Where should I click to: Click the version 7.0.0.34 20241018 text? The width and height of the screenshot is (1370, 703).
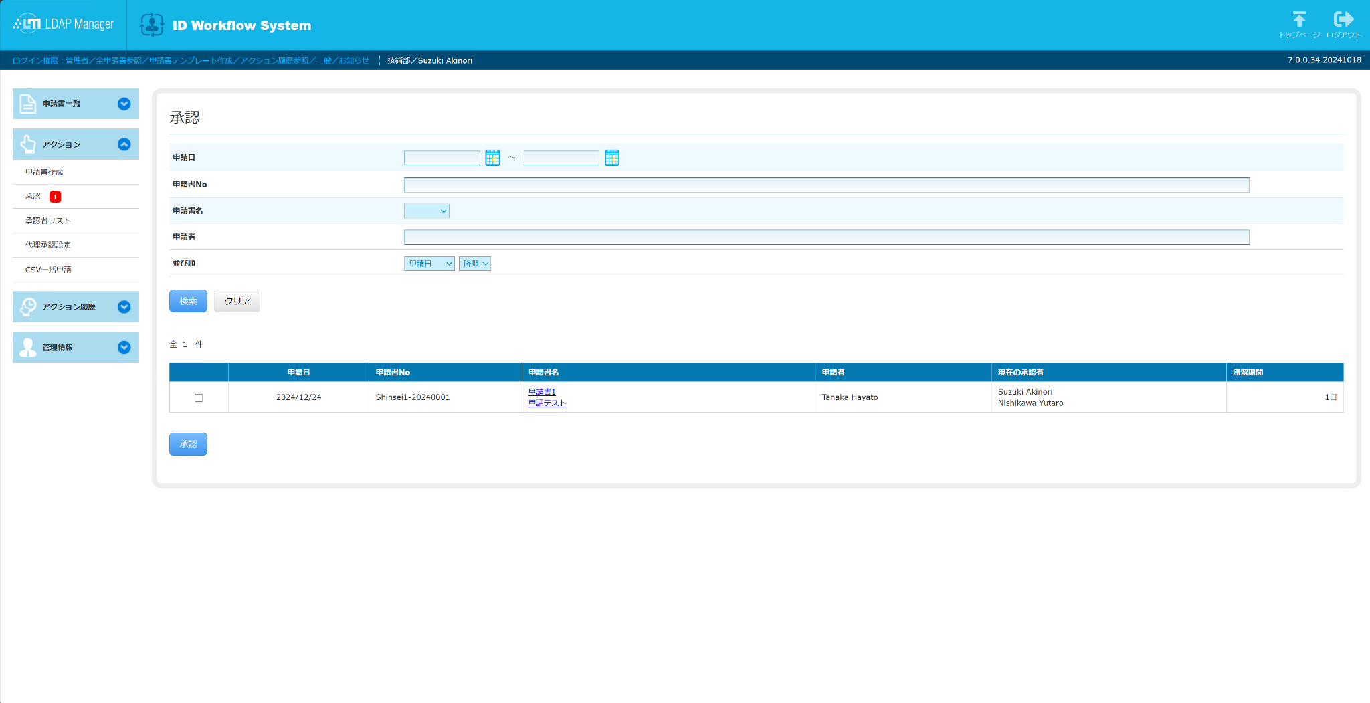(x=1325, y=60)
